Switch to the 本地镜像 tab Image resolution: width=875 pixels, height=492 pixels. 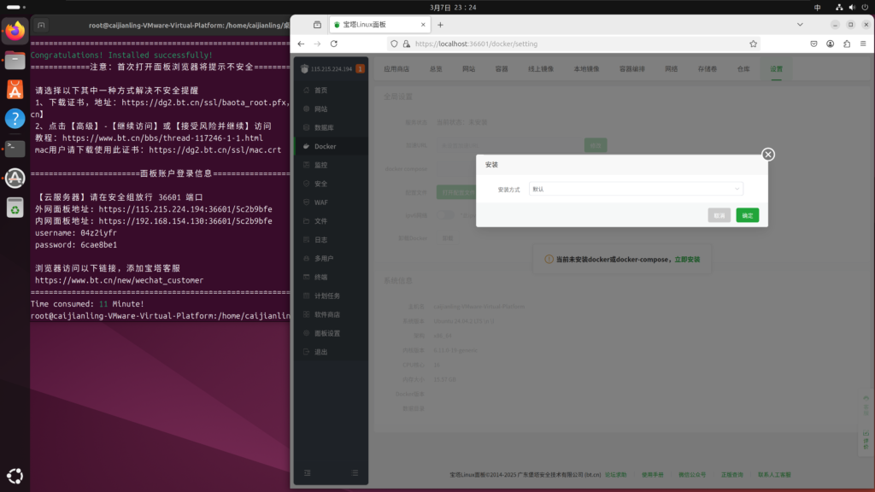click(586, 68)
